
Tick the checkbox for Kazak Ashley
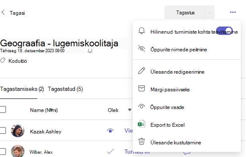pyautogui.click(x=3, y=130)
